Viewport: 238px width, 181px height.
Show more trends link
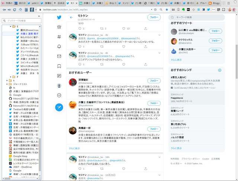tap(176, 148)
